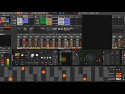Adjust the pan knob of the first mixer track
125x94 pixels.
click(x=18, y=40)
